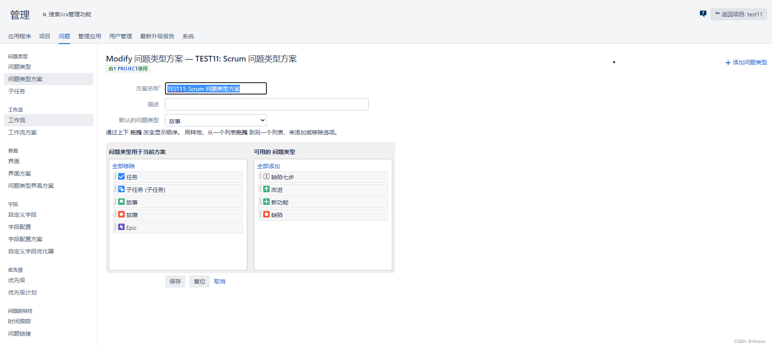Click the feedback icon in top bar

(703, 14)
